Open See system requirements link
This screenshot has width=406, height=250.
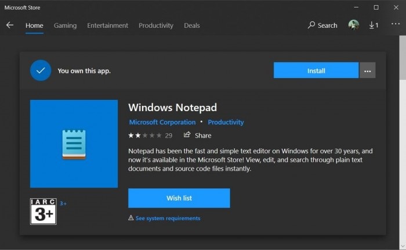(168, 218)
